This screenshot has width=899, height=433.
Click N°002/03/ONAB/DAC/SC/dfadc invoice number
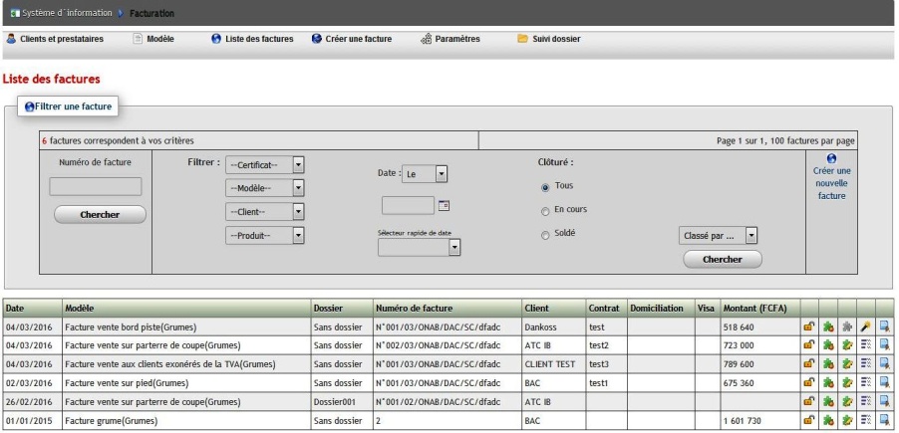tap(438, 345)
